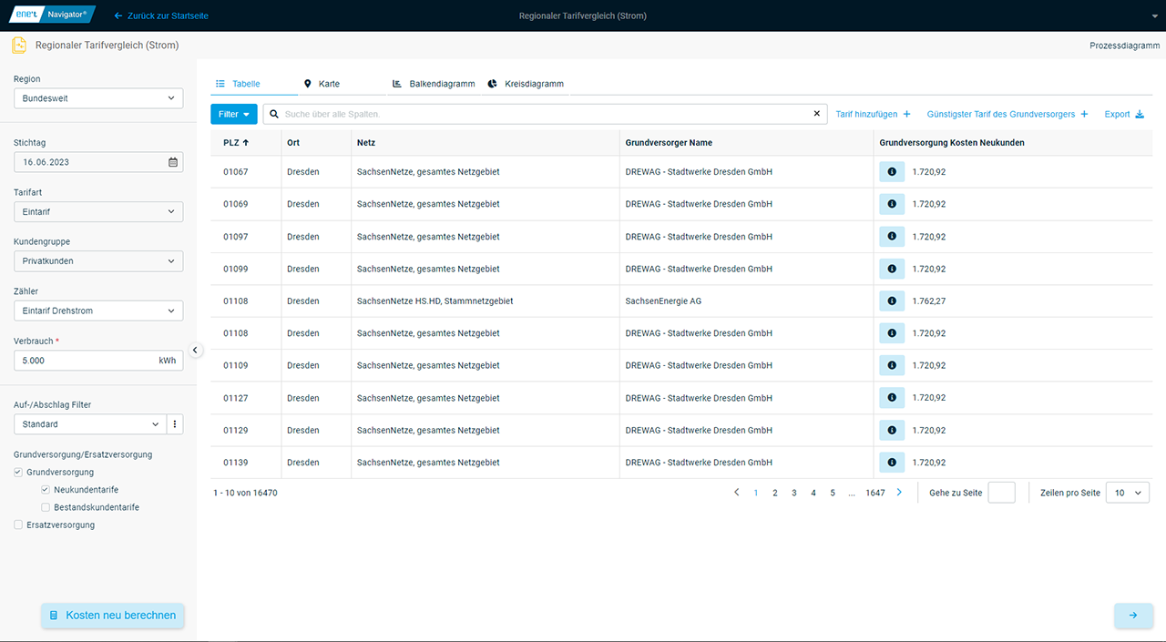Click the info icon for SachsenEnergie AG row
The height and width of the screenshot is (642, 1166).
891,301
